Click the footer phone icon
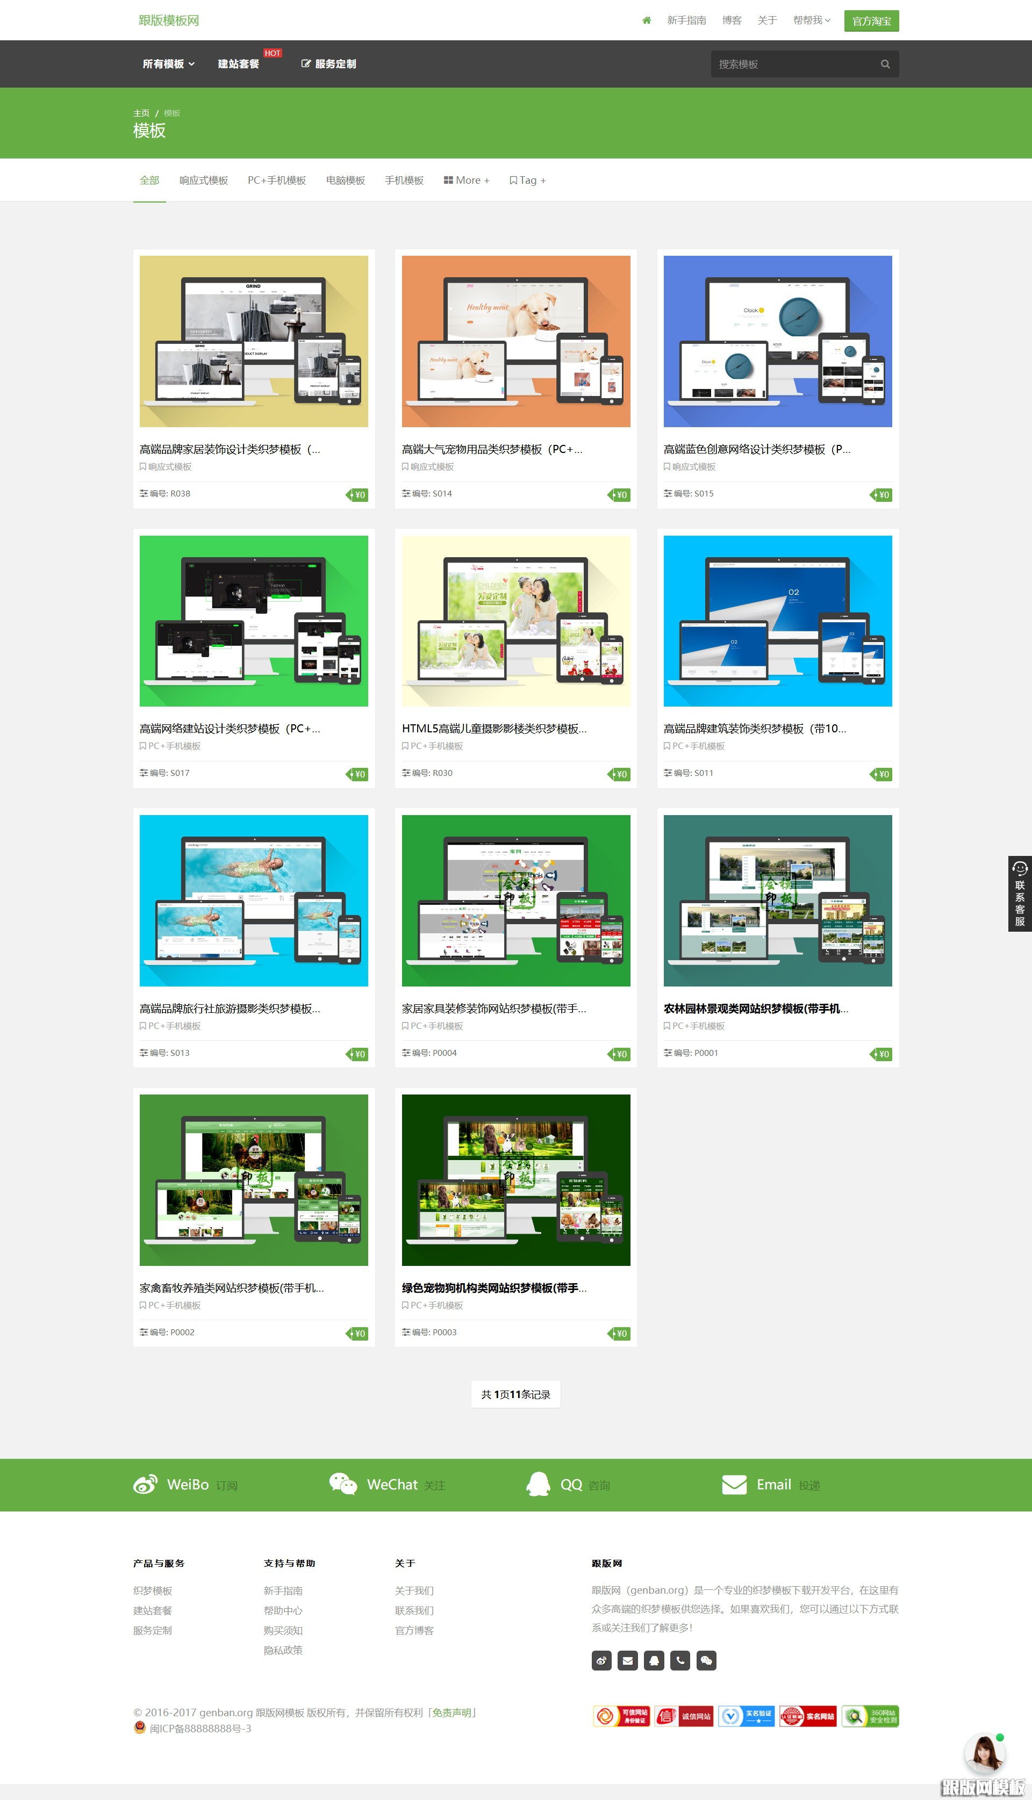 point(680,1660)
